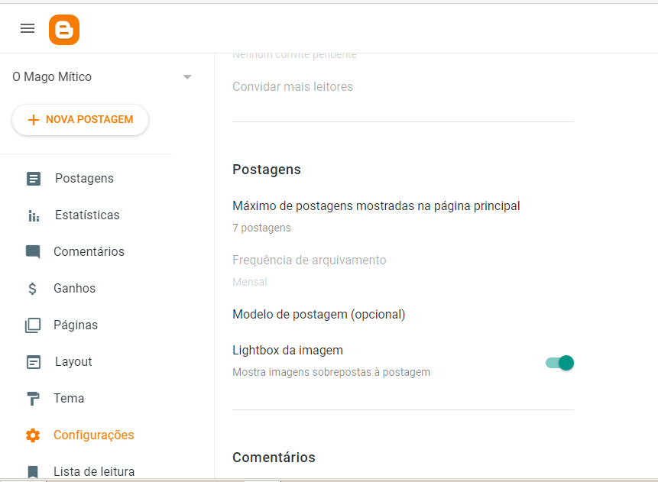Toggle the Lightbox da imagem switch
This screenshot has height=482, width=658.
coord(560,363)
